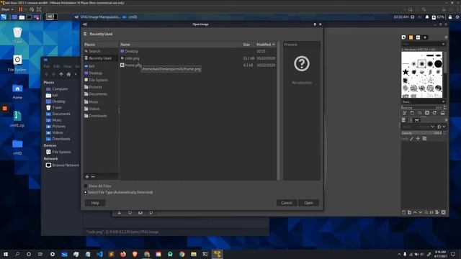Click the Open button
Viewport: 461px width, 259px height.
tap(308, 203)
